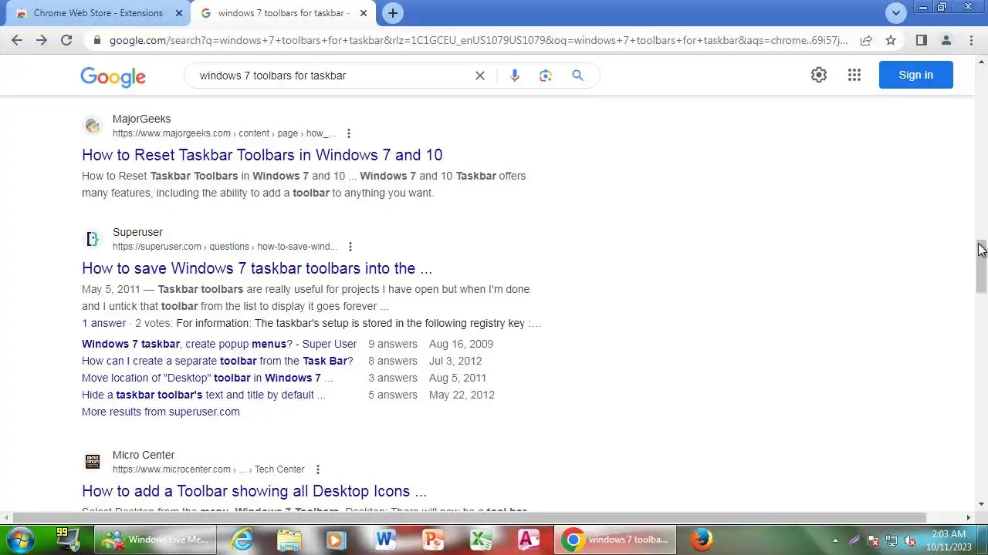
Task: Bookmark this page with the star
Action: tap(891, 40)
